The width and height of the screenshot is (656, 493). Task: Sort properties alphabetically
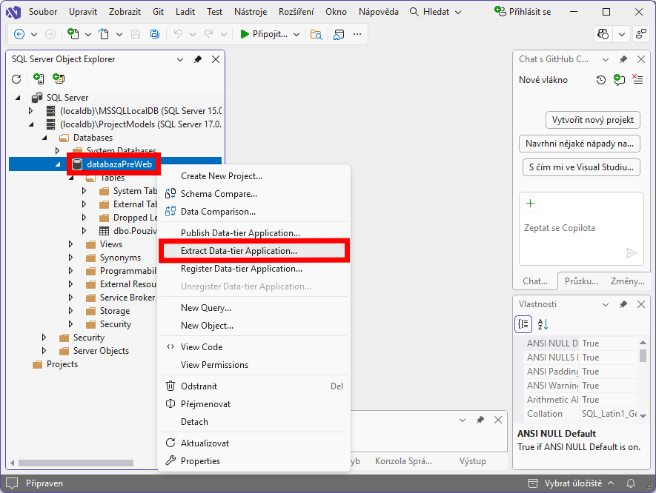pyautogui.click(x=543, y=323)
